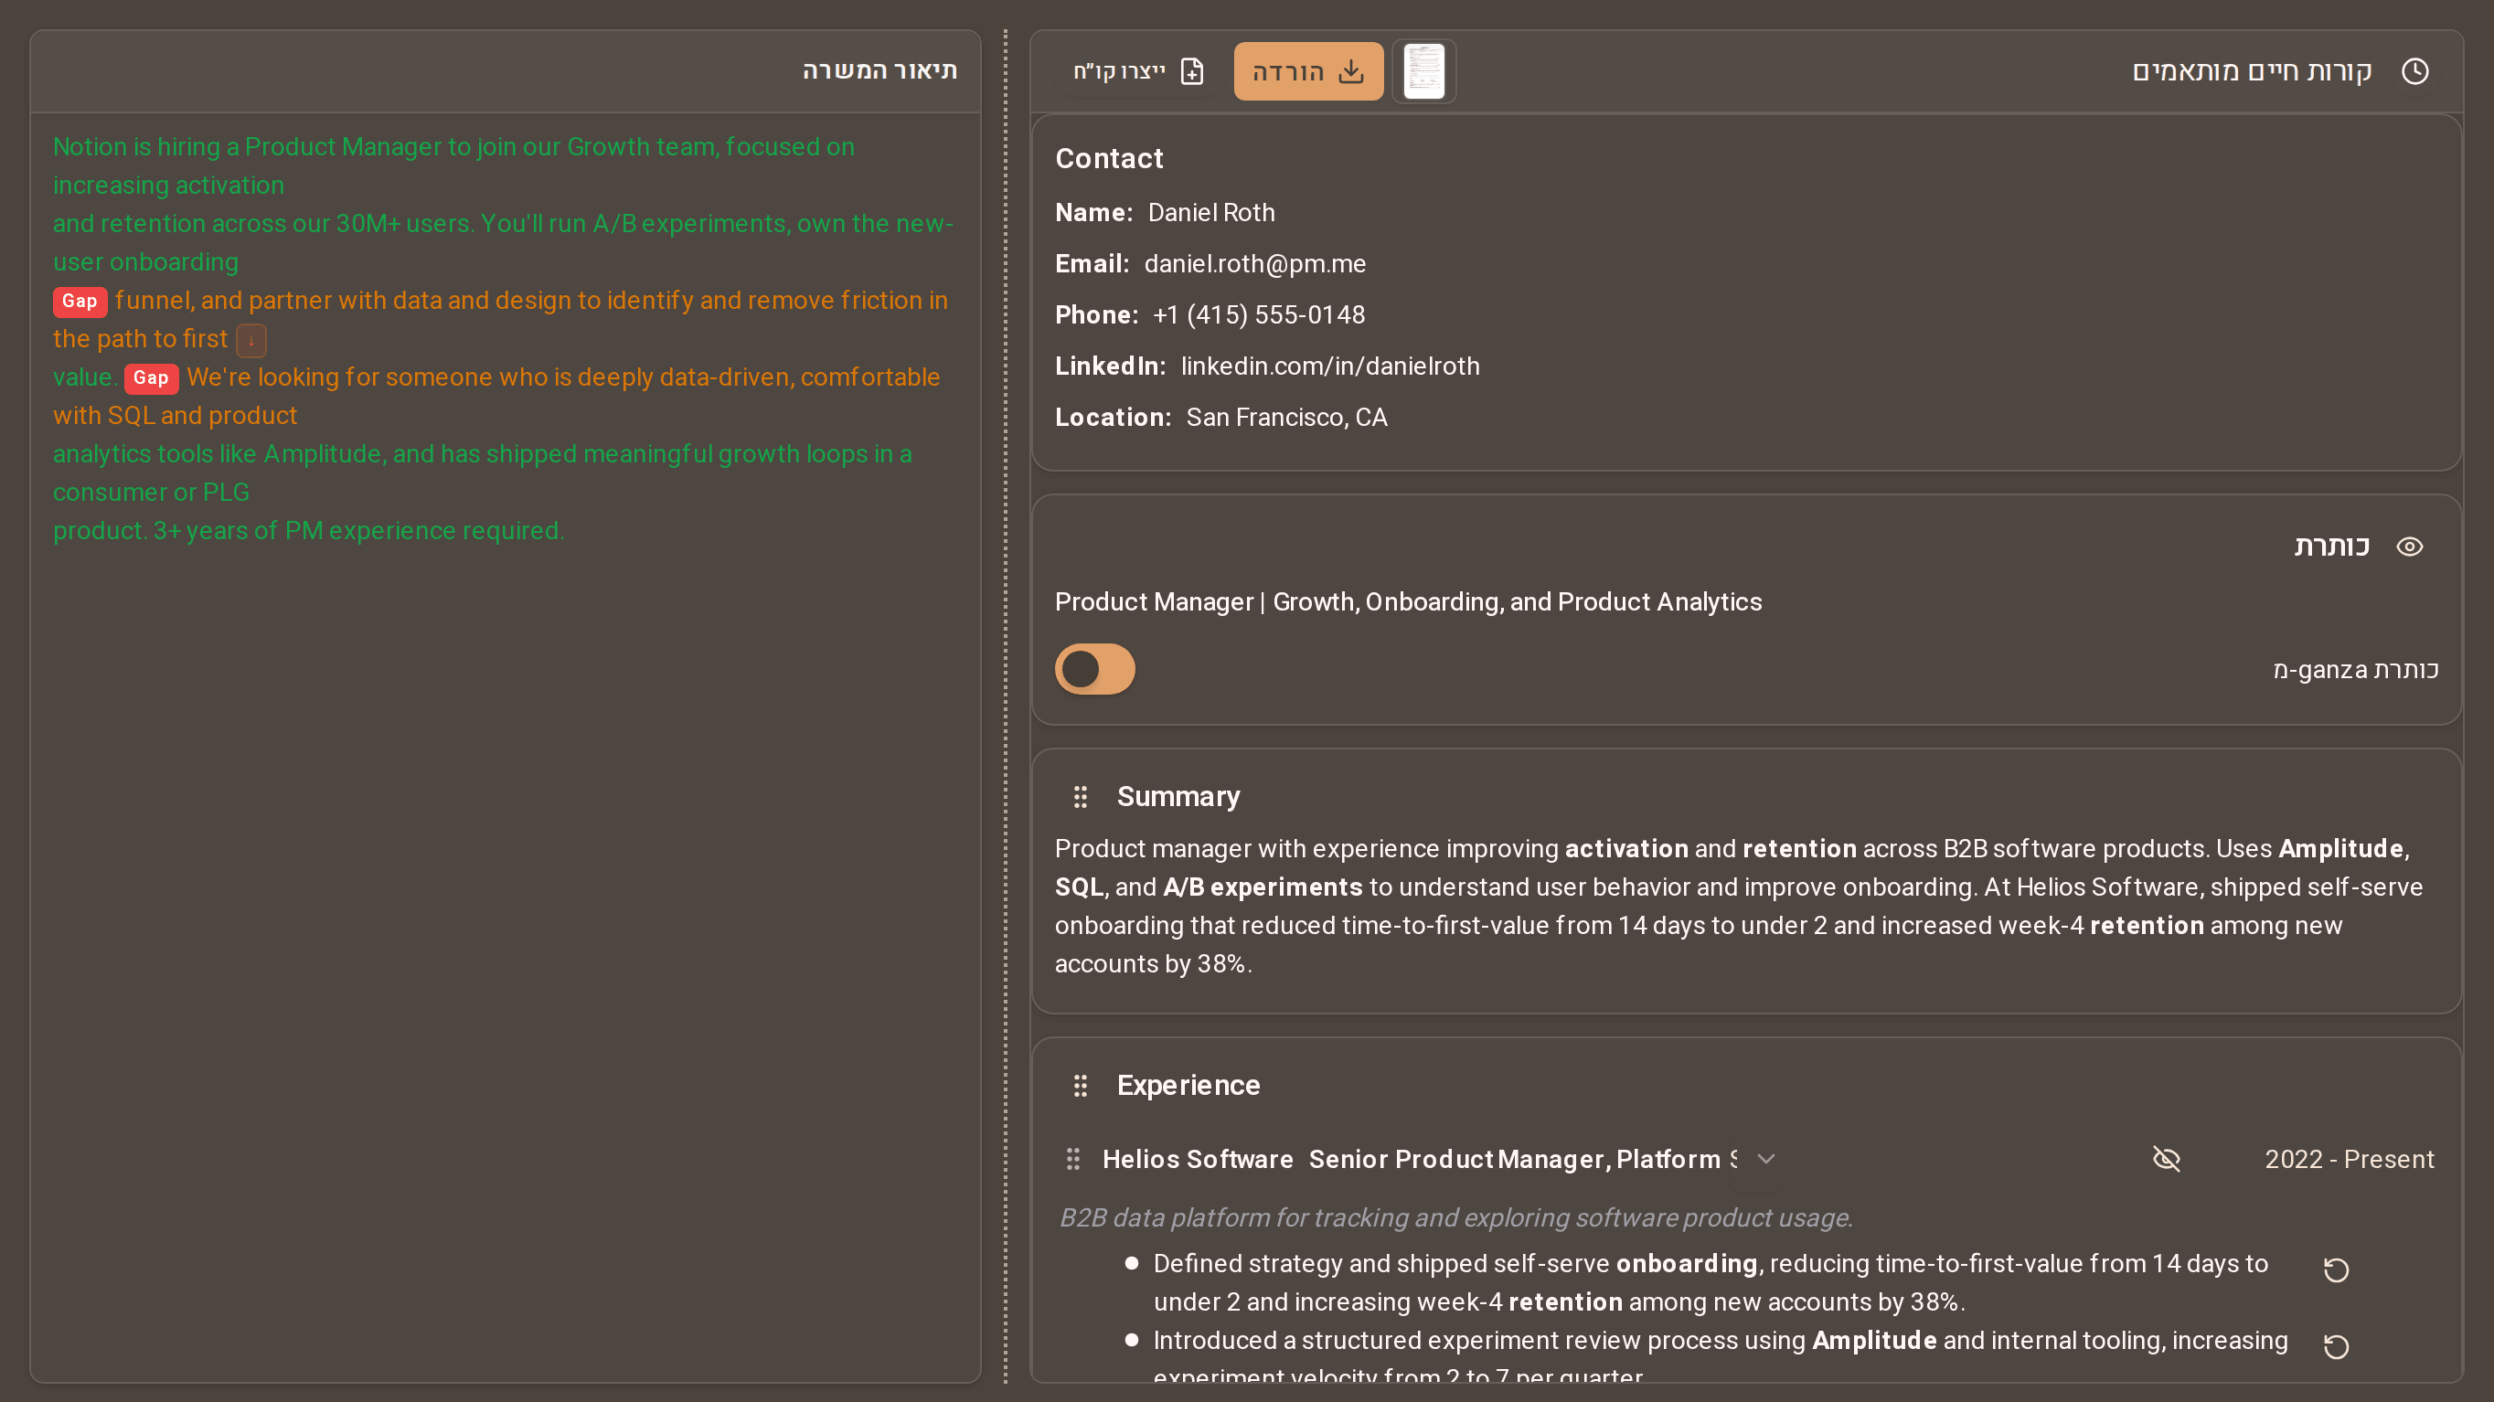Regenerate the Amplitude experiment bullet

pos(2336,1347)
